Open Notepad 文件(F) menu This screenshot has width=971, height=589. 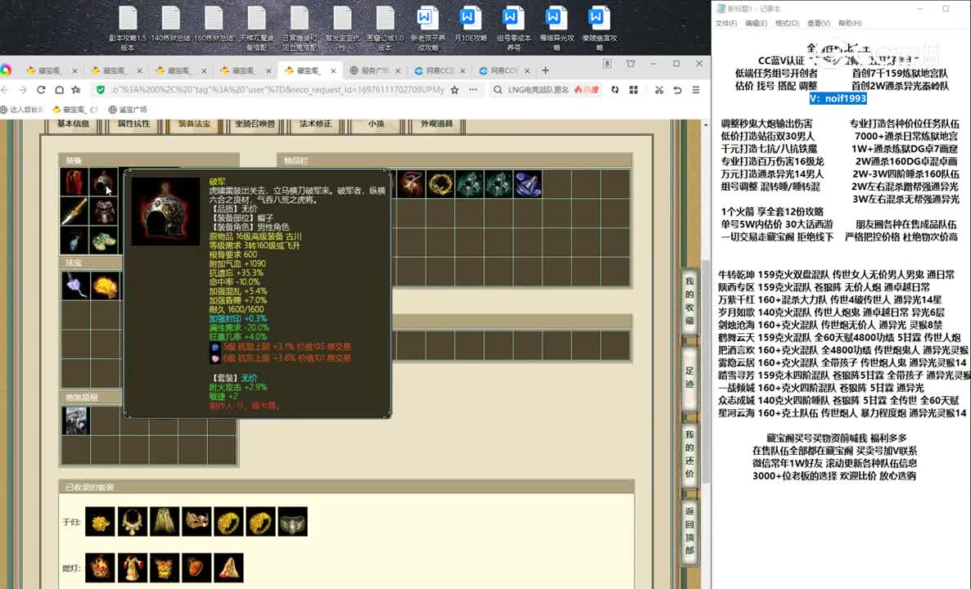tap(725, 24)
